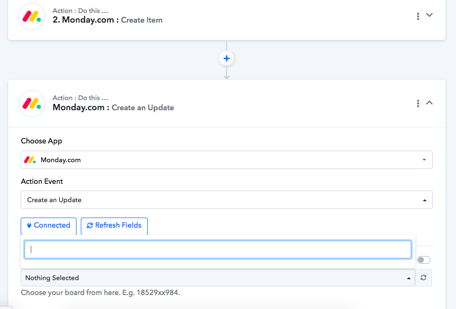The height and width of the screenshot is (309, 456).
Task: Collapse the Create an Update step chevron
Action: (429, 103)
